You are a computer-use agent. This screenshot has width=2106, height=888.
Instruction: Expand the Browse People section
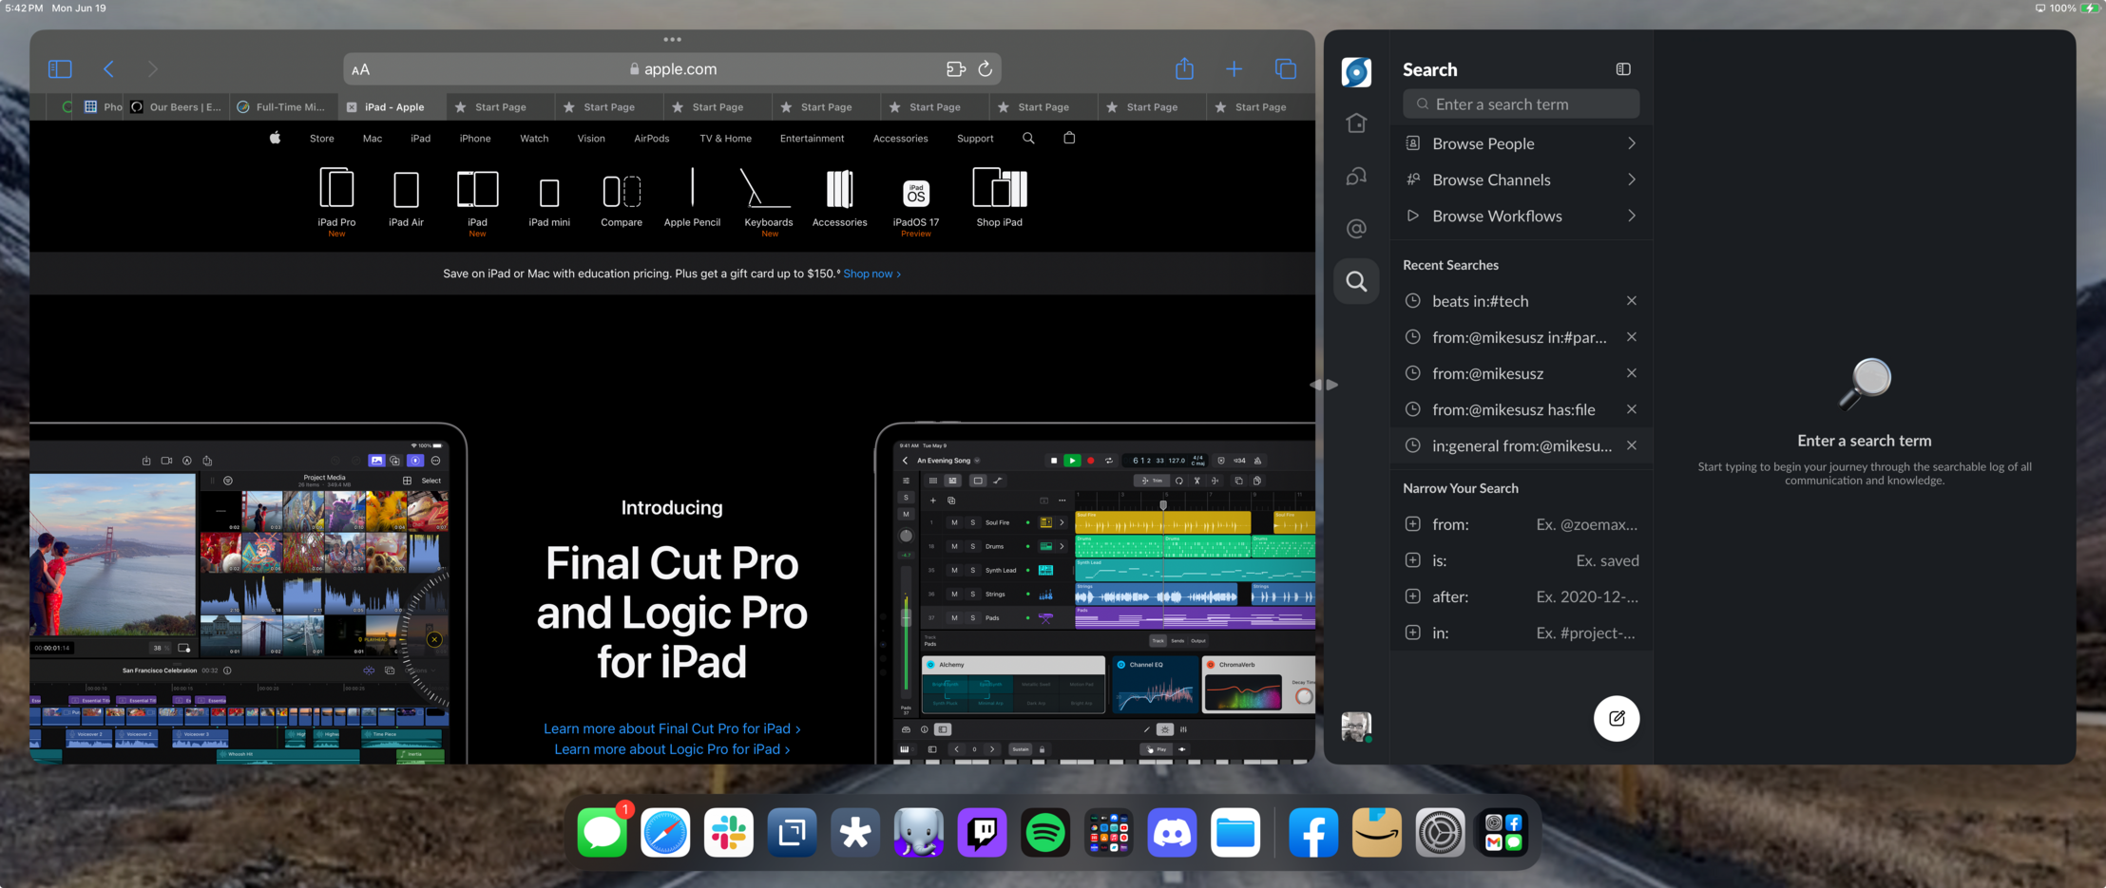click(x=1520, y=143)
